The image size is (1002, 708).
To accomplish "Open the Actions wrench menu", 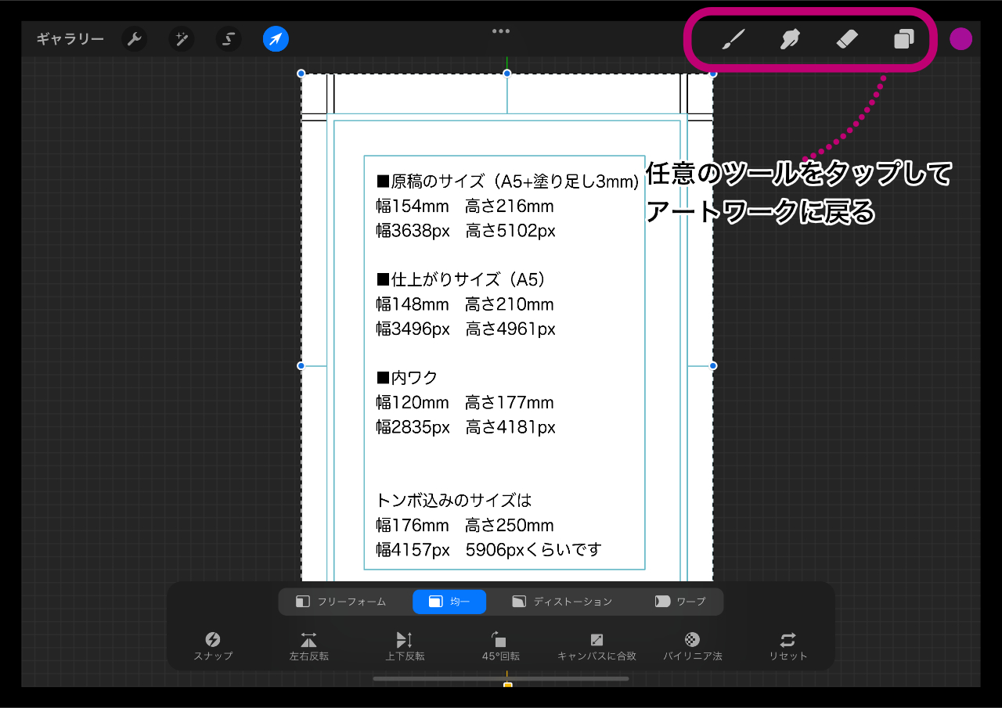I will click(135, 39).
